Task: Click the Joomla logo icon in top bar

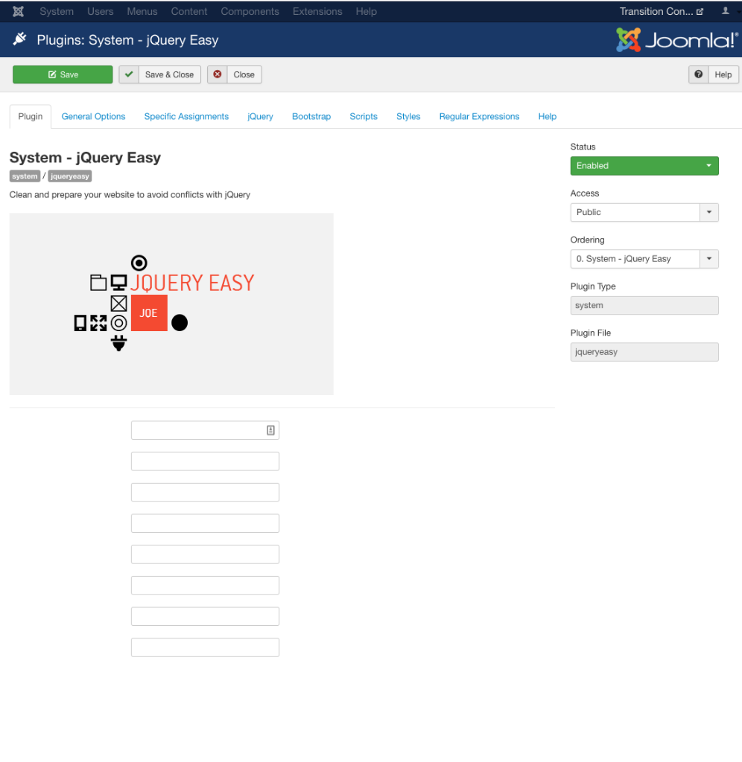Action: tap(19, 11)
